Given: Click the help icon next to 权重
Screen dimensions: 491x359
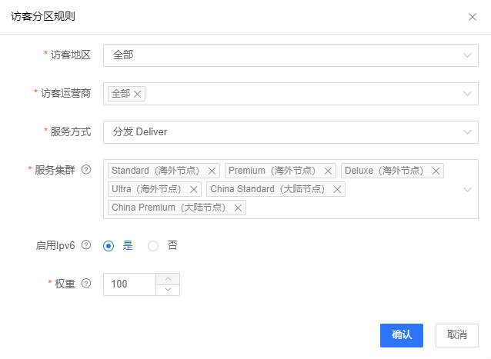Looking at the screenshot, I should [86, 284].
